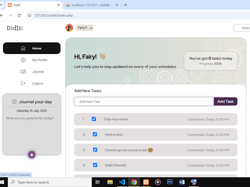
Task: Click the browser back arrow
Action: [2, 15]
